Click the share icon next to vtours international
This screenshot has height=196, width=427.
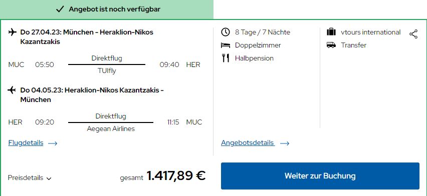[x=413, y=34]
